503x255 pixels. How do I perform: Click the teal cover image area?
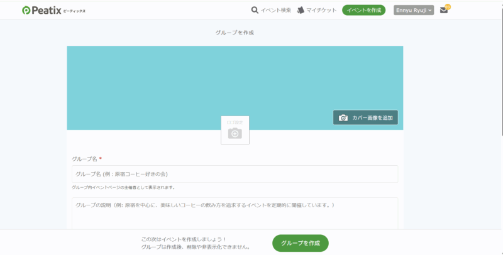(189, 82)
